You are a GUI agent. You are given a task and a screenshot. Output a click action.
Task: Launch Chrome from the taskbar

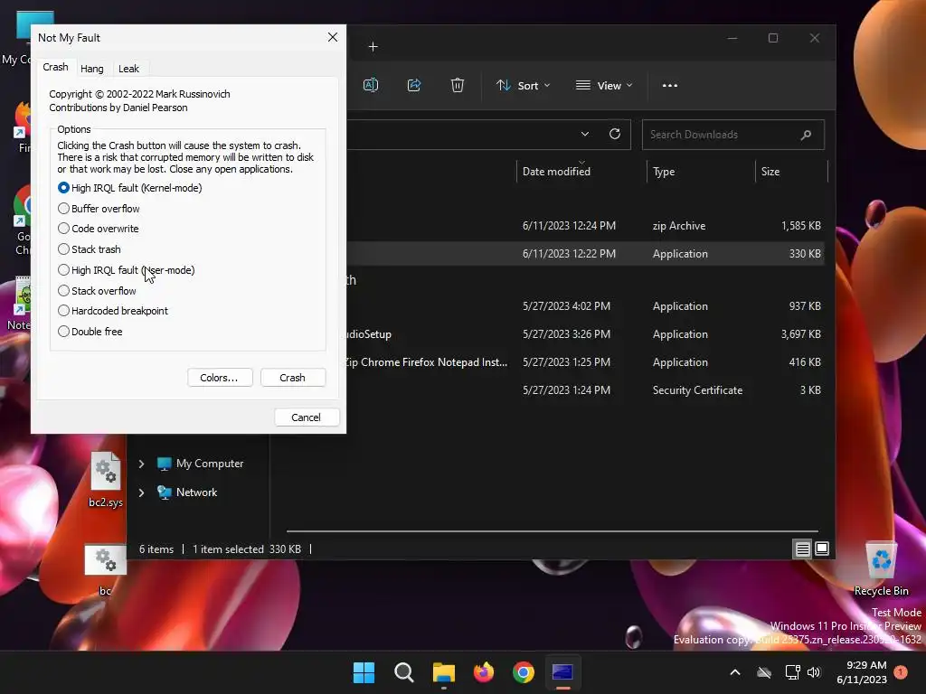524,672
